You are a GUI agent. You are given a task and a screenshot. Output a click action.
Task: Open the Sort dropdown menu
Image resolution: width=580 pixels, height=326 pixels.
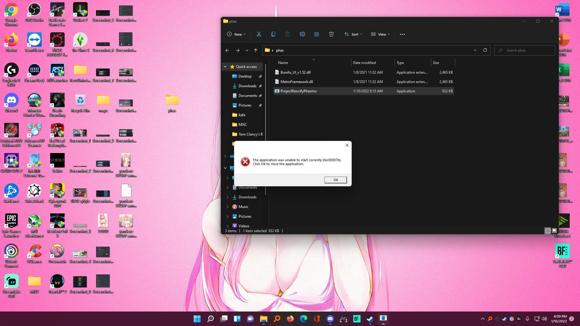click(x=353, y=34)
